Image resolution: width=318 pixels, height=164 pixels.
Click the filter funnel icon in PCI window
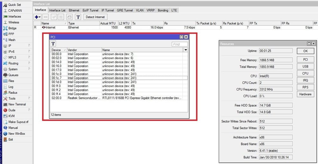click(53, 44)
